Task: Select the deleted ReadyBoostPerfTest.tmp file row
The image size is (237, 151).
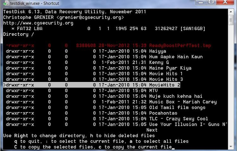Action: 108,46
